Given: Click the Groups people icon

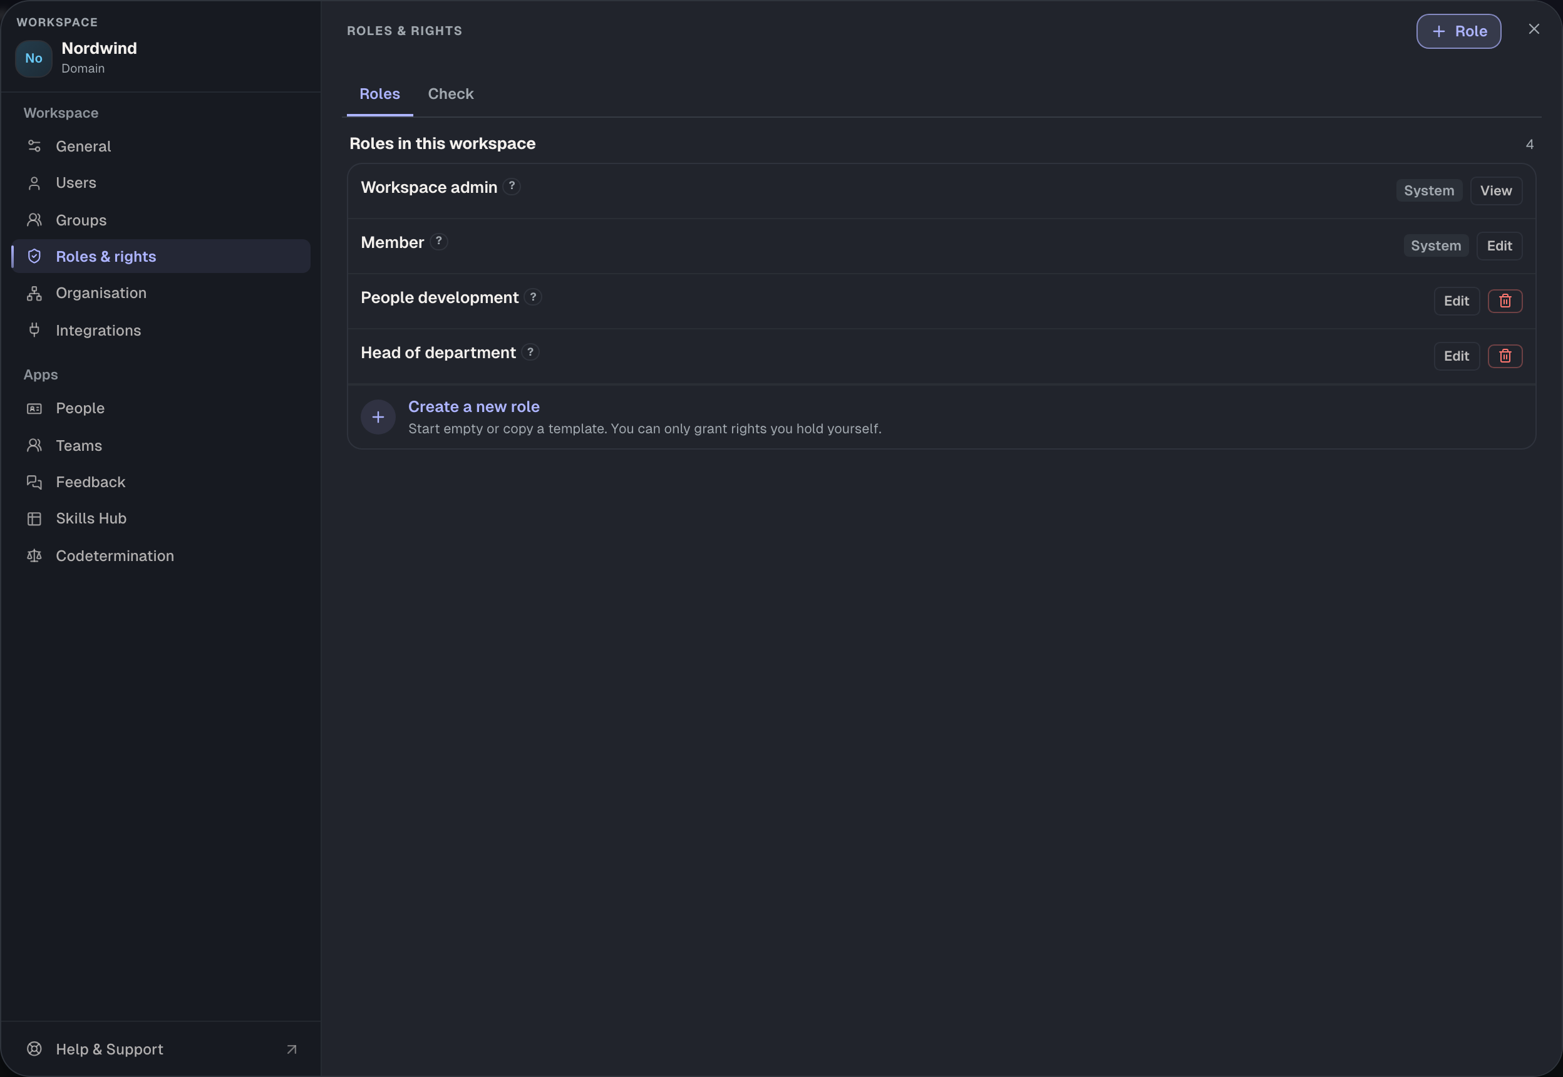Looking at the screenshot, I should tap(34, 220).
